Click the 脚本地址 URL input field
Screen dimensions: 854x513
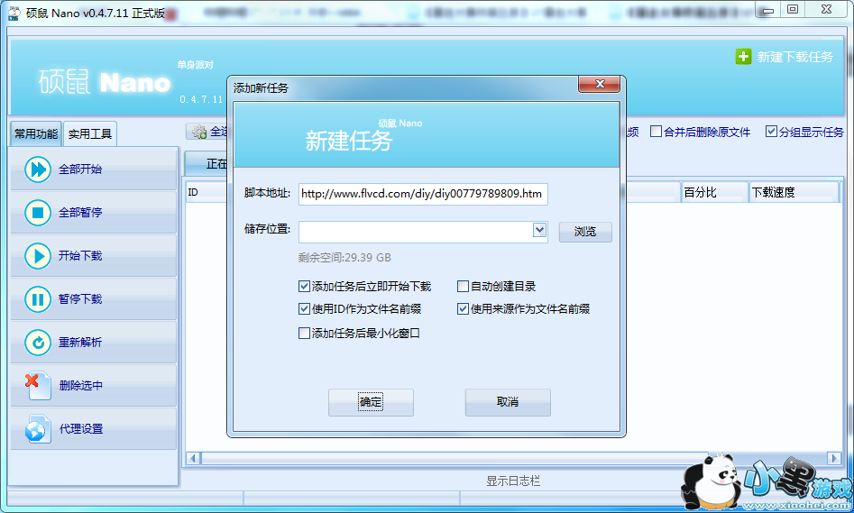click(423, 194)
